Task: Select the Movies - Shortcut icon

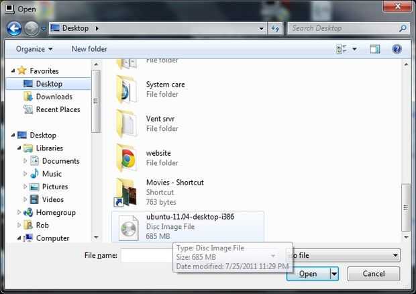Action: 125,193
